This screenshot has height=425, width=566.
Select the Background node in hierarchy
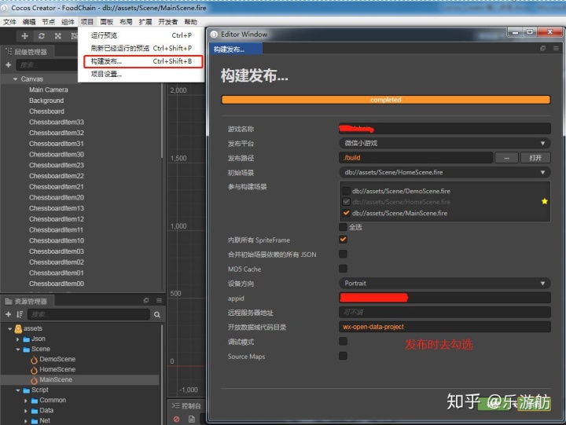coord(46,101)
